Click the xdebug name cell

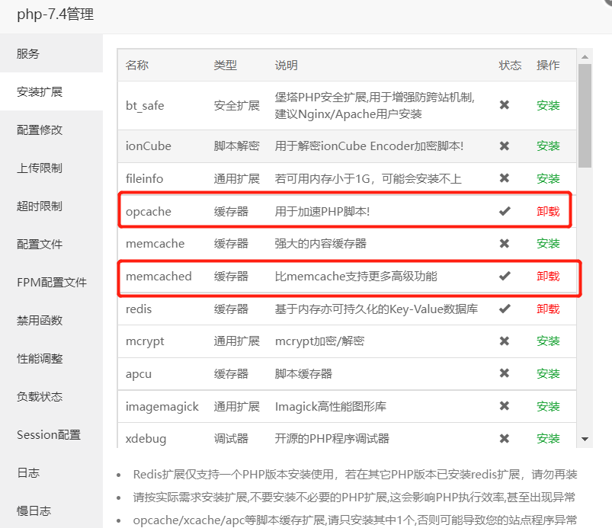tap(146, 439)
